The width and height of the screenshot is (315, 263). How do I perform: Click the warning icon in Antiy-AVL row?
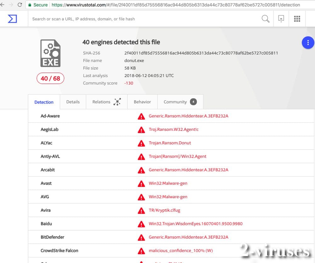coord(141,157)
